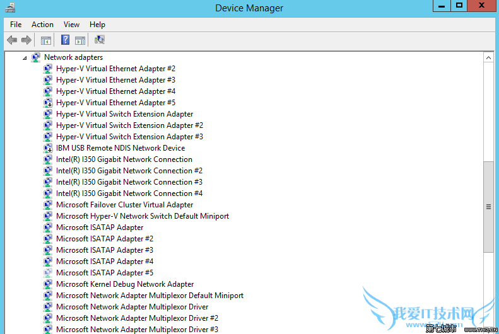Click the vertical scrollbar thumb
499x334 pixels.
tap(488, 207)
